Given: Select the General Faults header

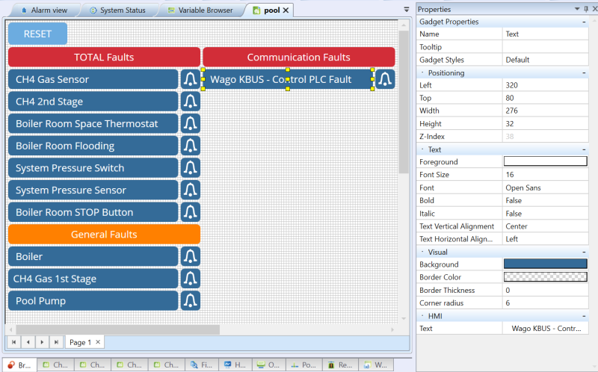Looking at the screenshot, I should [x=104, y=234].
